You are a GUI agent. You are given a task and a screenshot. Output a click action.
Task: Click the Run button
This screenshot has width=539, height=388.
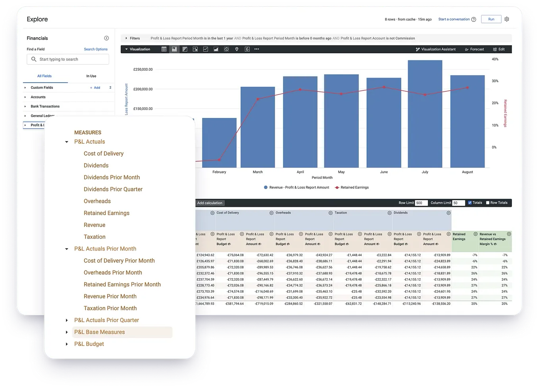[x=491, y=19]
